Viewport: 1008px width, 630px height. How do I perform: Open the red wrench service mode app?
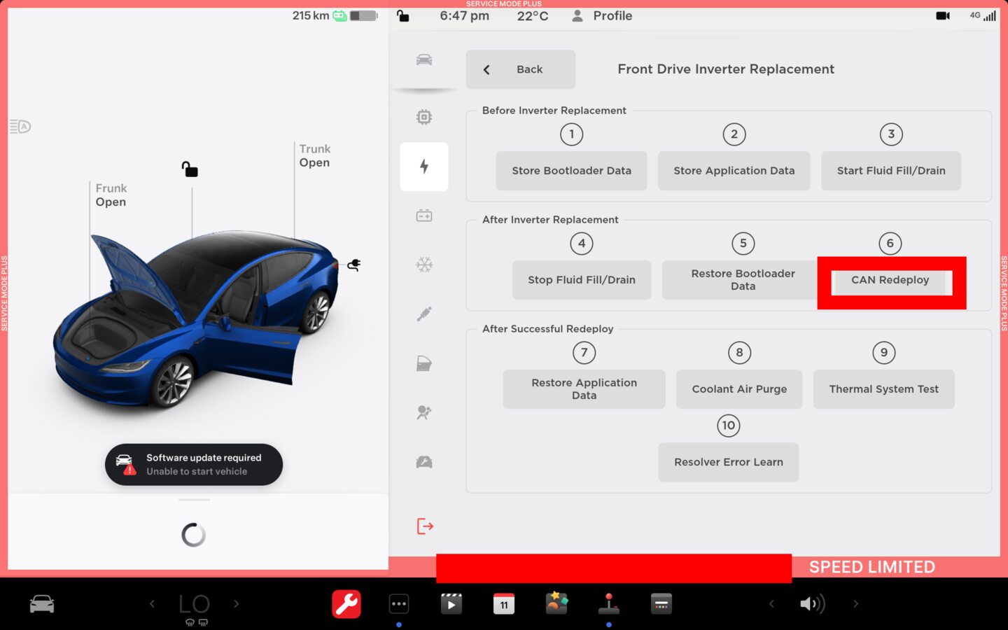346,603
